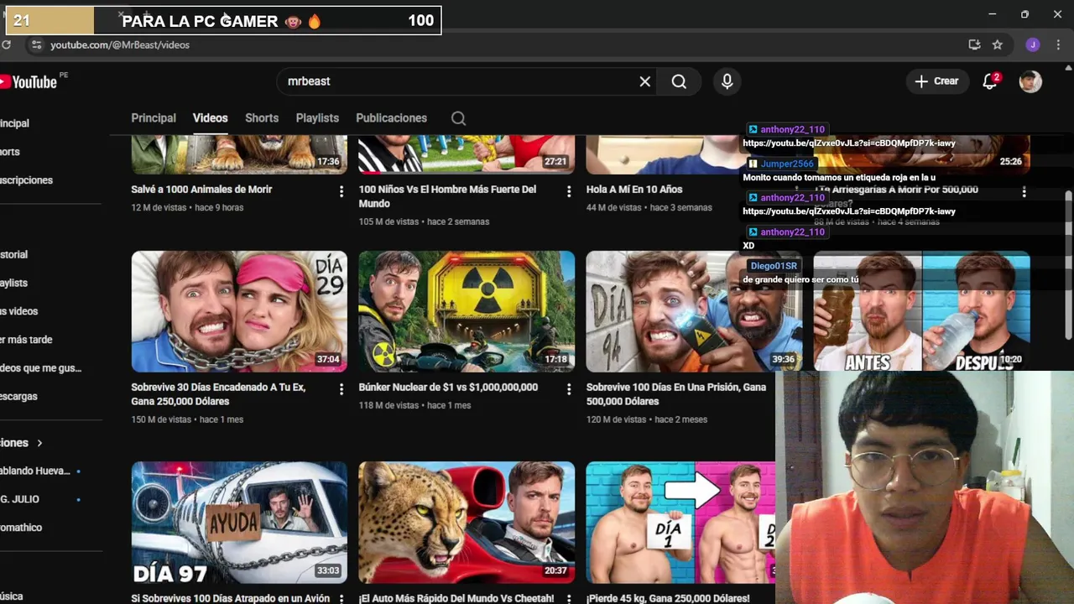
Task: Bookmark this page with the star icon
Action: tap(997, 44)
